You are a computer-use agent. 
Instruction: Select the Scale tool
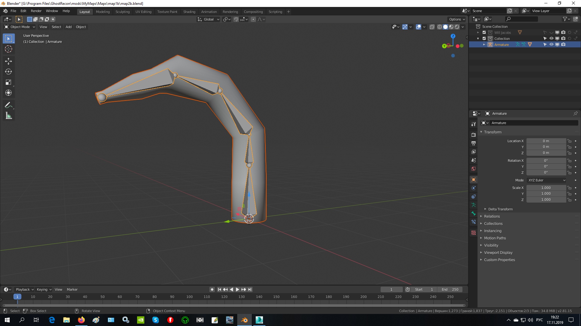(x=8, y=82)
